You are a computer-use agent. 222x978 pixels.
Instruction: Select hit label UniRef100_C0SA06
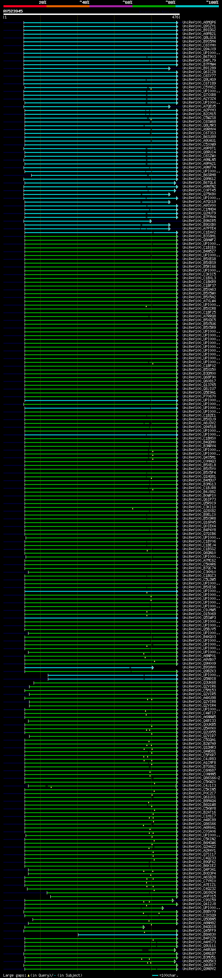coord(199,832)
